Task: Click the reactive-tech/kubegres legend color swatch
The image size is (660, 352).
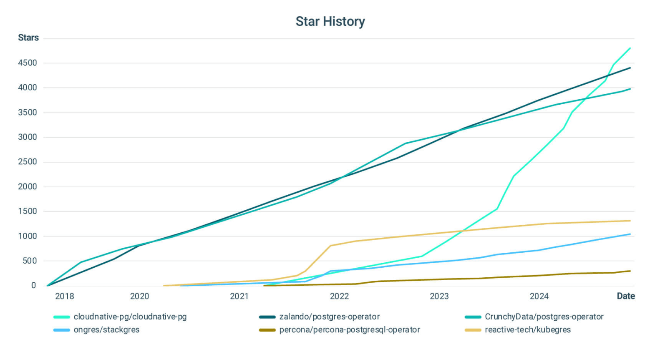Action: coord(473,330)
